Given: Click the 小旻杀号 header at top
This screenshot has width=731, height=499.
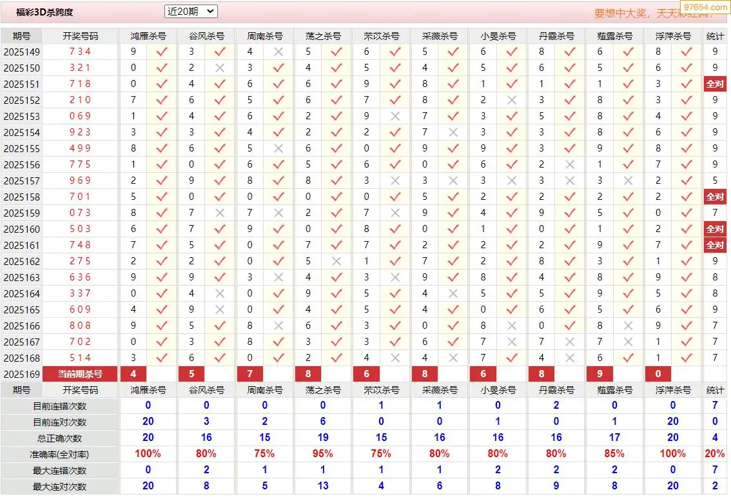Looking at the screenshot, I should [498, 36].
